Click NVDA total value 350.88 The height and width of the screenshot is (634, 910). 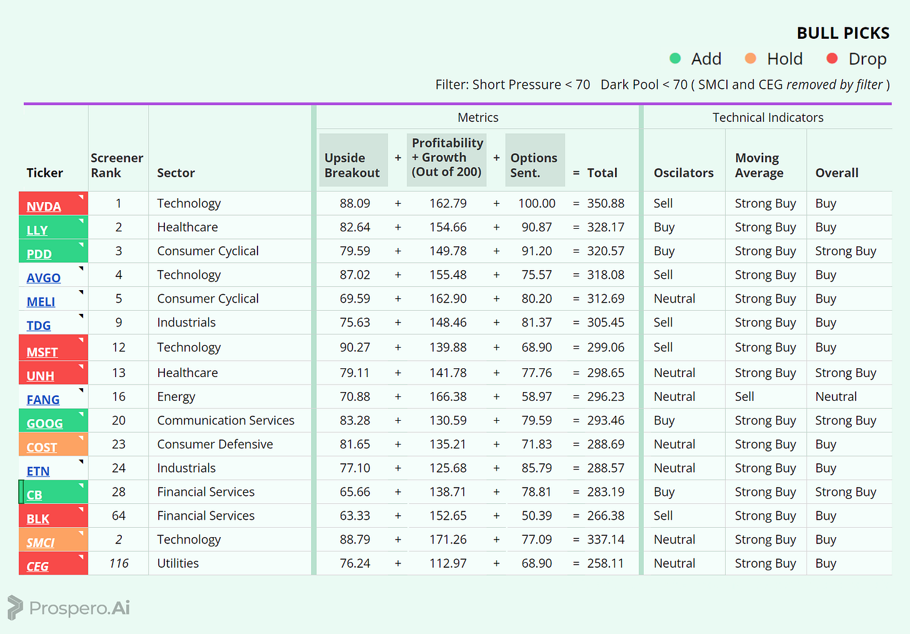coord(606,203)
